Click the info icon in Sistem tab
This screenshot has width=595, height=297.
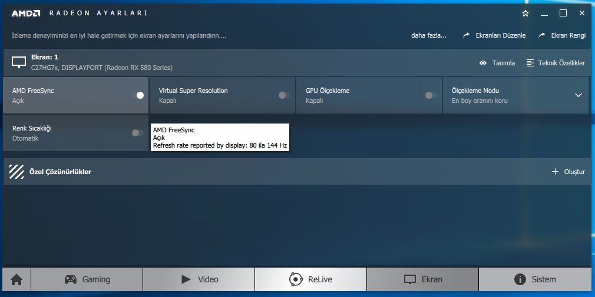pos(520,279)
